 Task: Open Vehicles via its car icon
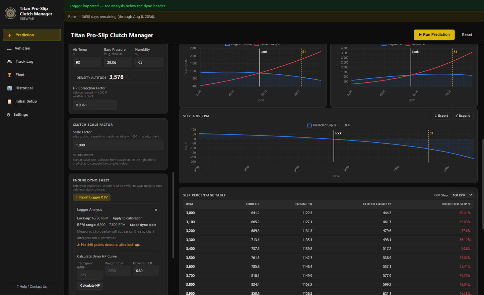[x=9, y=49]
